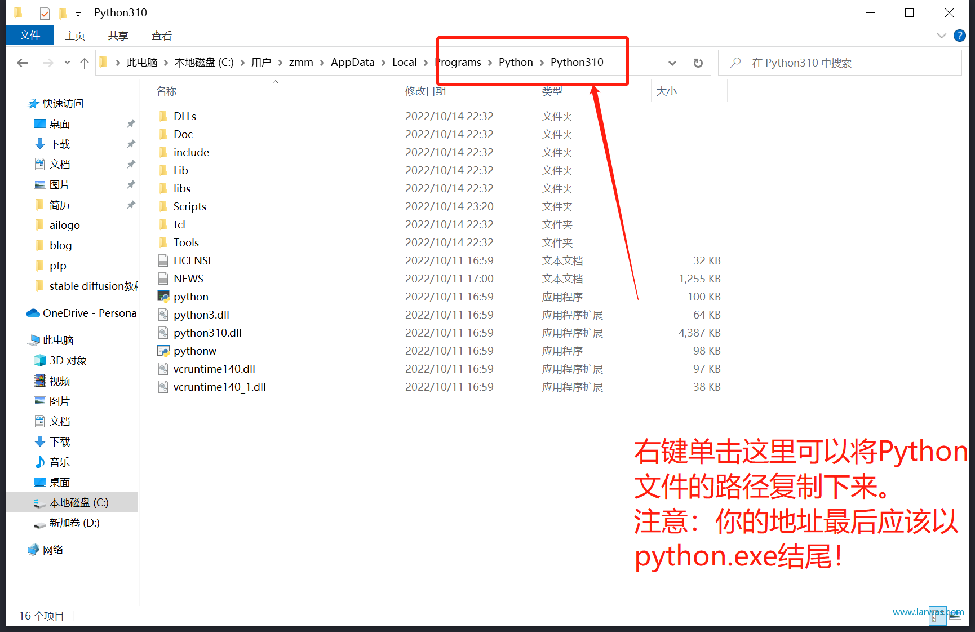Open the 查看 ribbon tab

tap(162, 36)
